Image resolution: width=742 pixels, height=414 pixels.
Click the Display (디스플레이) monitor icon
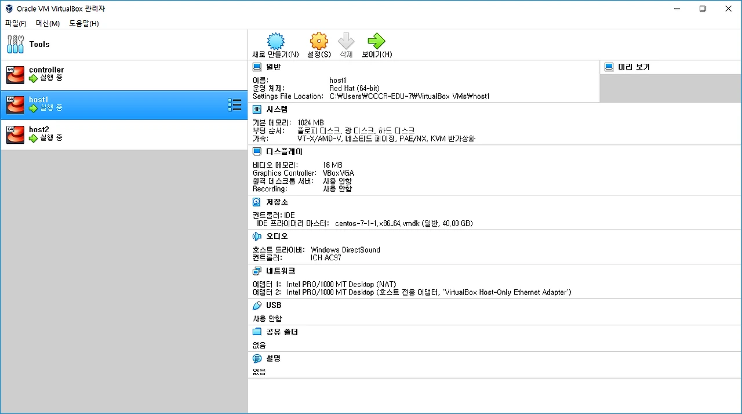[257, 151]
